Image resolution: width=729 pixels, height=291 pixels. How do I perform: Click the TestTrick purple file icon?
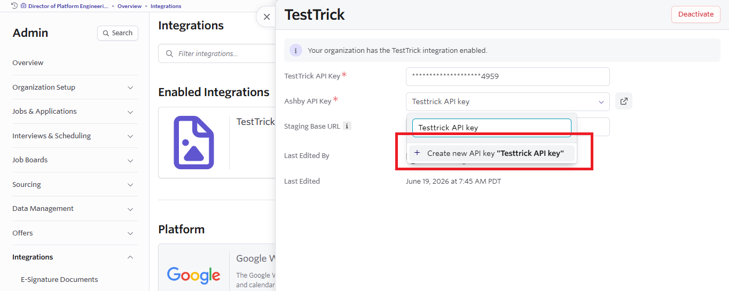click(x=194, y=143)
